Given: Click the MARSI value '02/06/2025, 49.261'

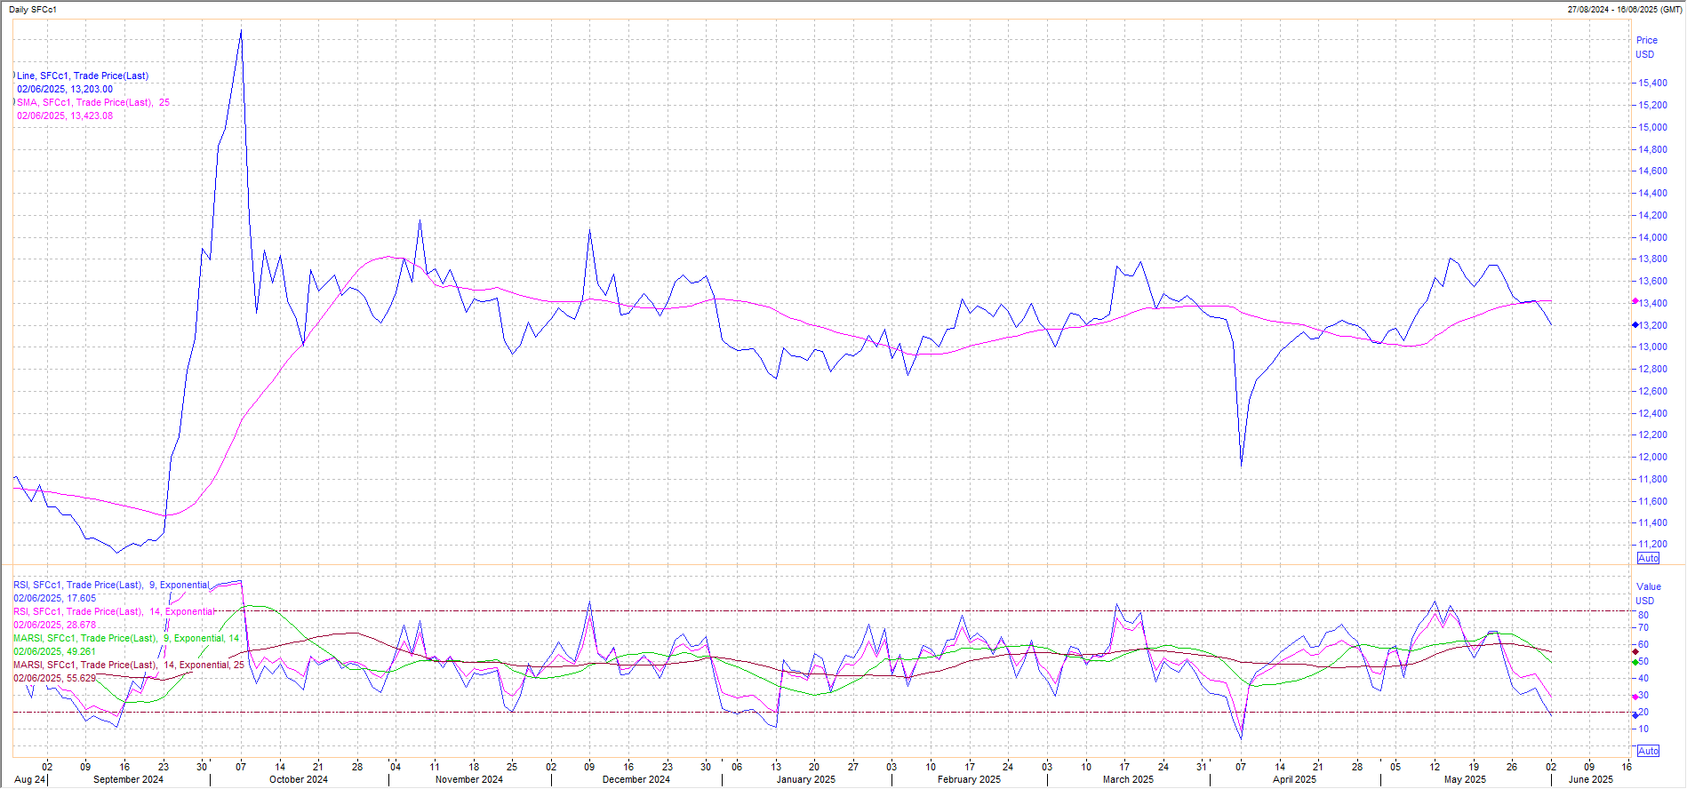Looking at the screenshot, I should coord(54,652).
